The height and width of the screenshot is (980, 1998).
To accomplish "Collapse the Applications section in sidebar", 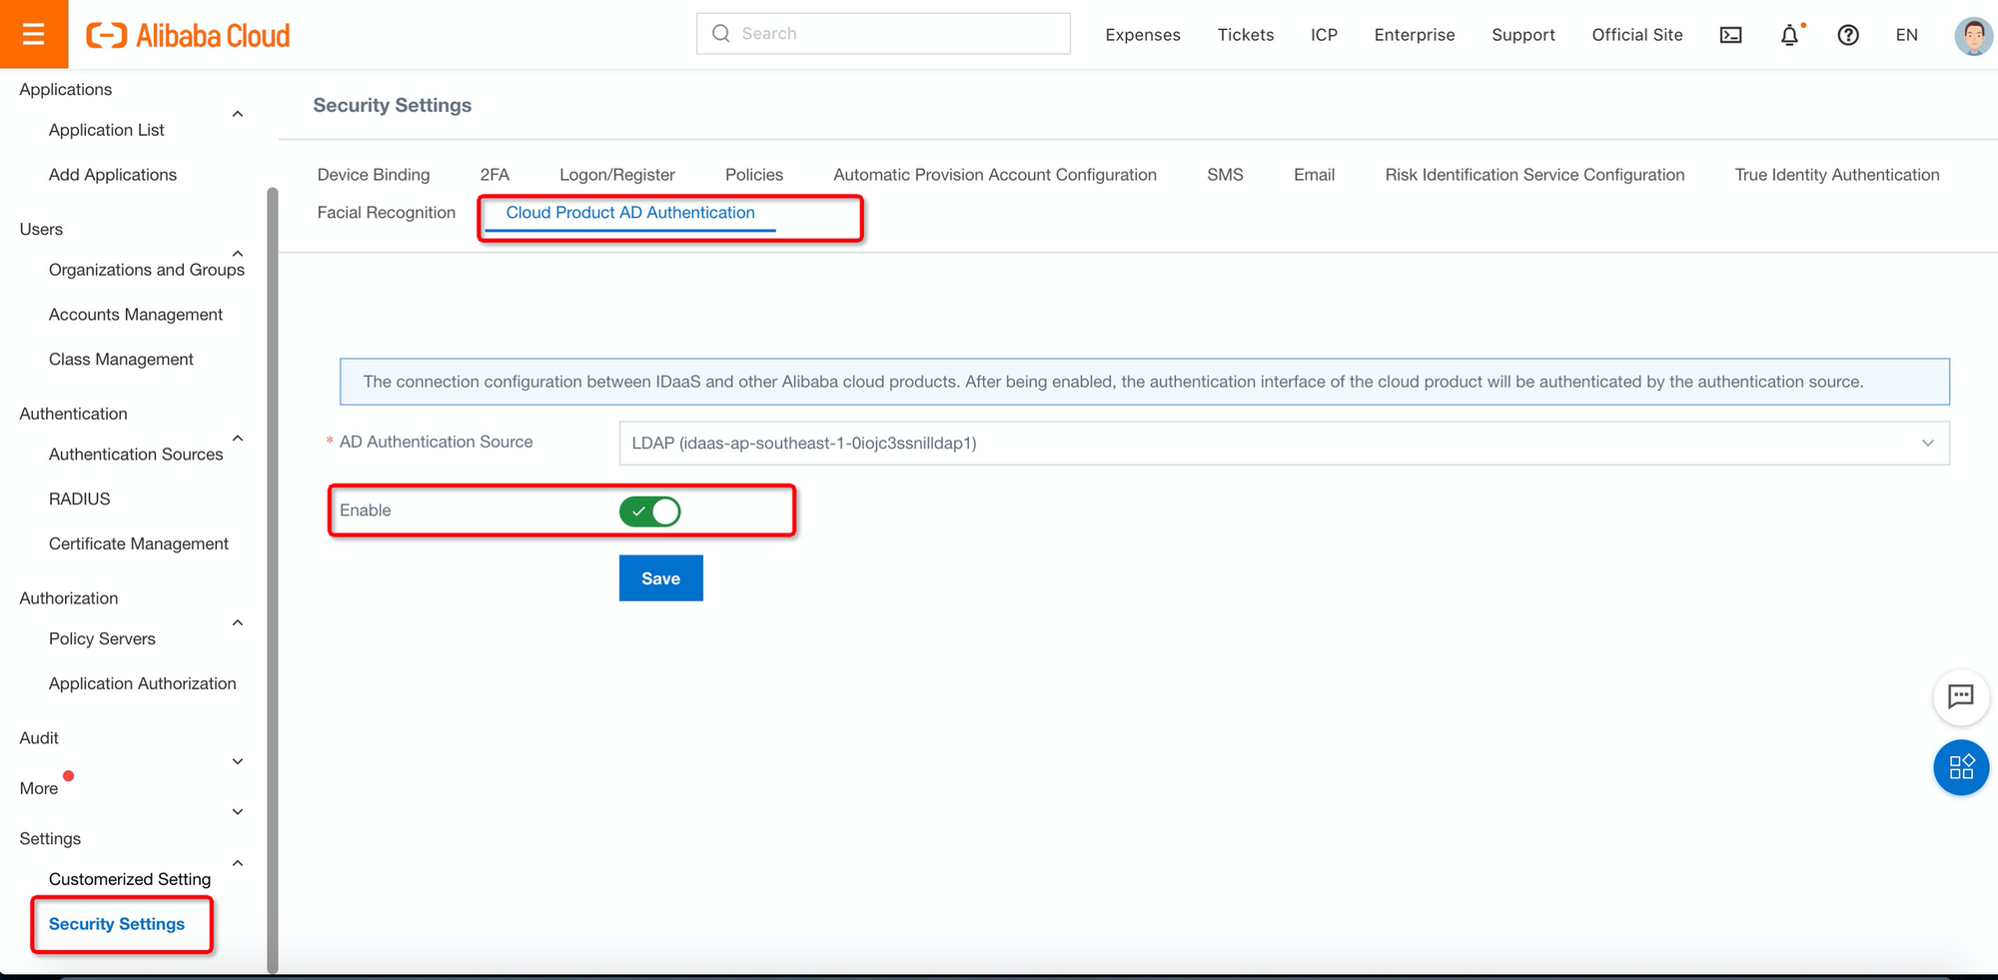I will pyautogui.click(x=237, y=113).
